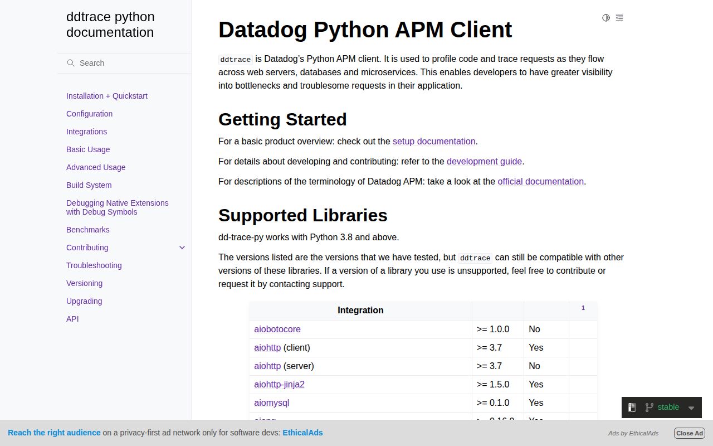The height and width of the screenshot is (446, 713).
Task: Open aiomysql integration link
Action: [x=272, y=403]
